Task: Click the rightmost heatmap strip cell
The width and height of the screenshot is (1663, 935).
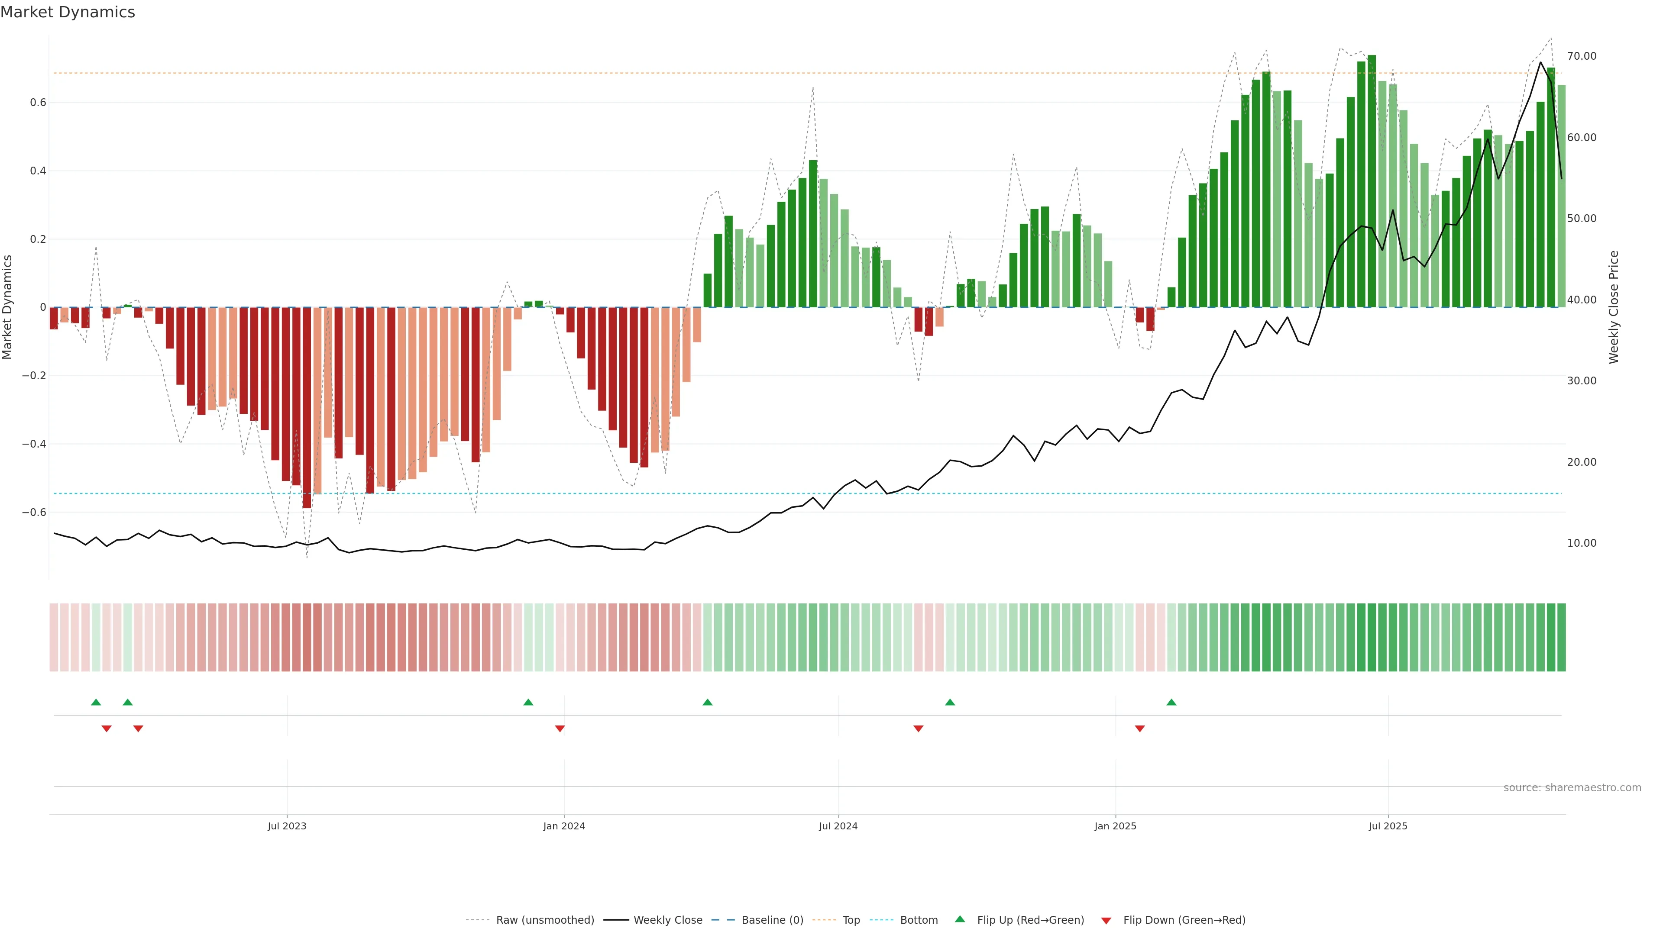Action: (1561, 637)
